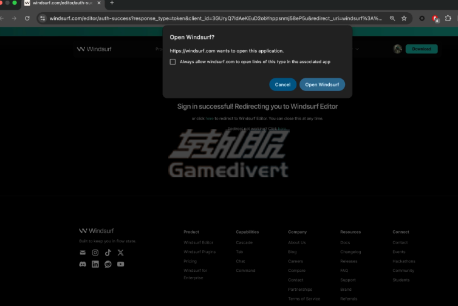Open the Brand footer link
The width and height of the screenshot is (458, 306).
[x=346, y=290]
